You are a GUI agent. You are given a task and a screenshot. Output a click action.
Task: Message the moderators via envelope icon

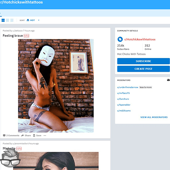click(x=168, y=80)
